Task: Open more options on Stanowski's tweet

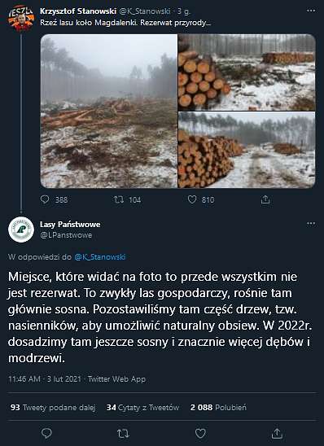Action: pyautogui.click(x=311, y=11)
